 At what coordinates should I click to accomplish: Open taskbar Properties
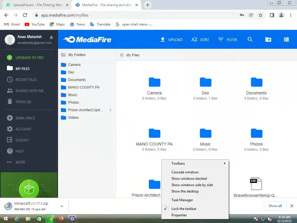pyautogui.click(x=195, y=215)
